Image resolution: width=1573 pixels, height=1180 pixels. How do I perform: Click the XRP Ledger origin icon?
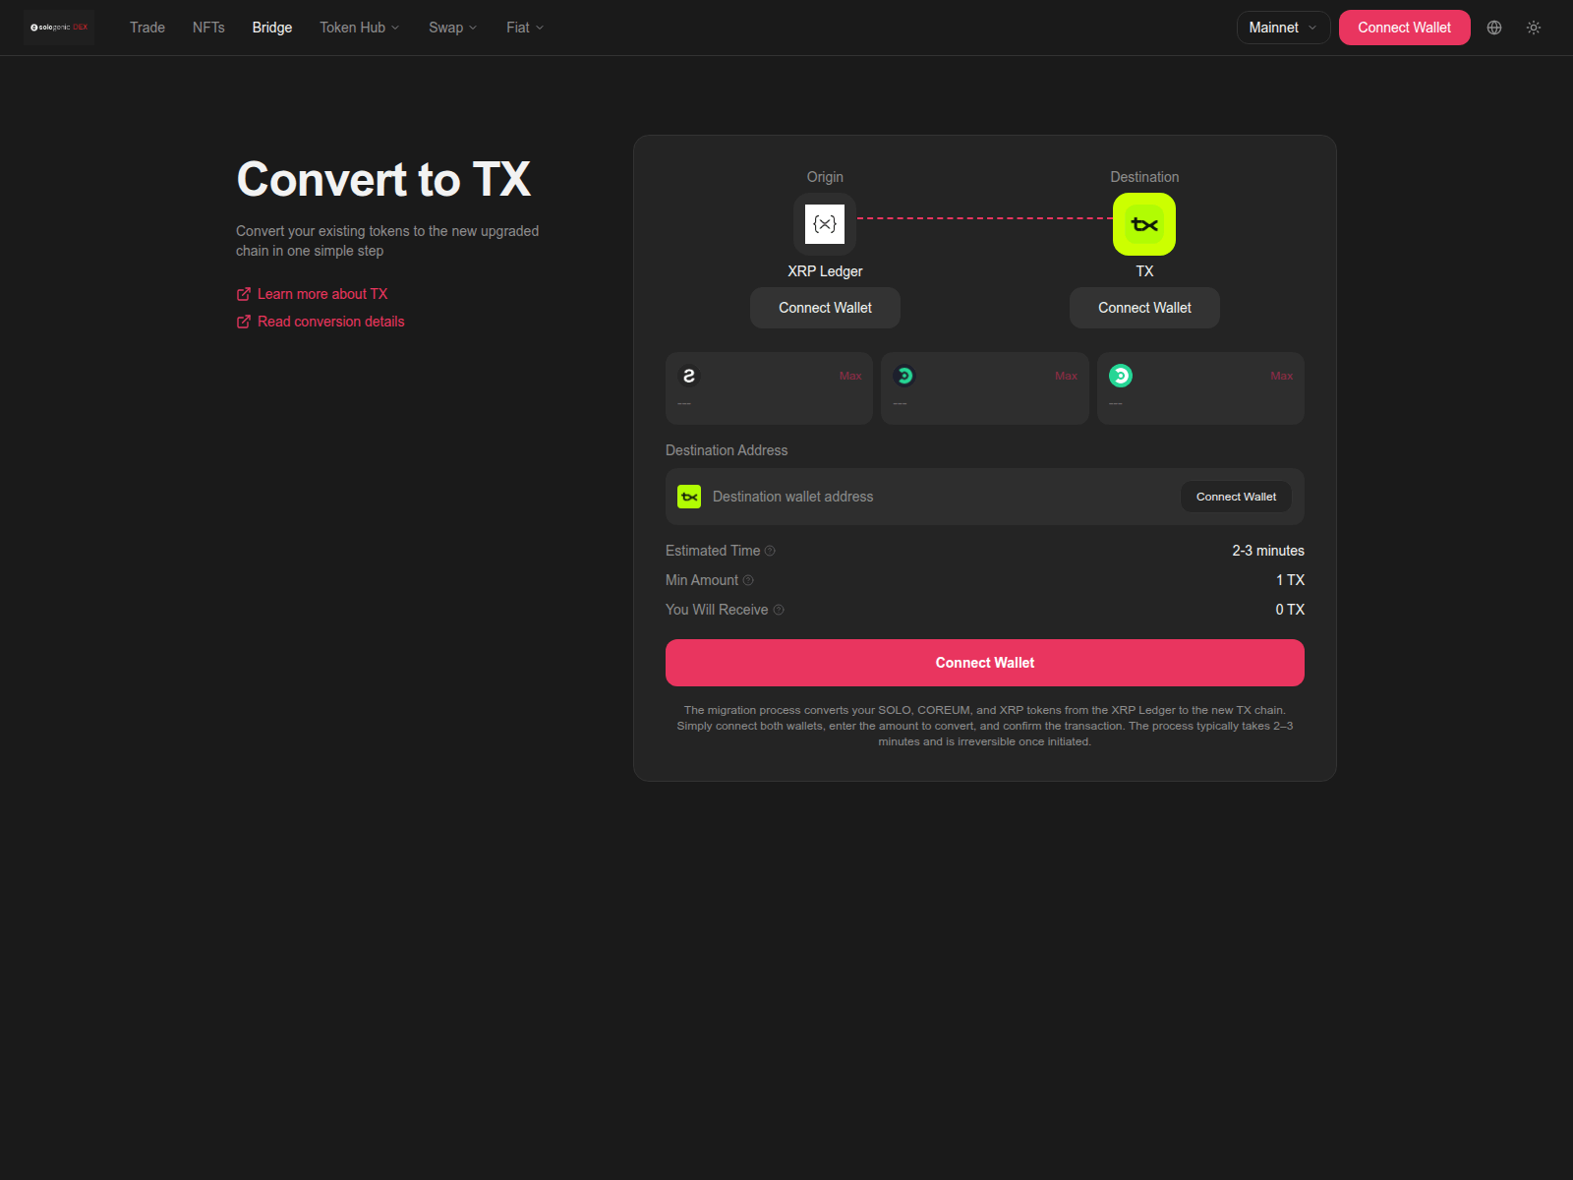point(825,224)
